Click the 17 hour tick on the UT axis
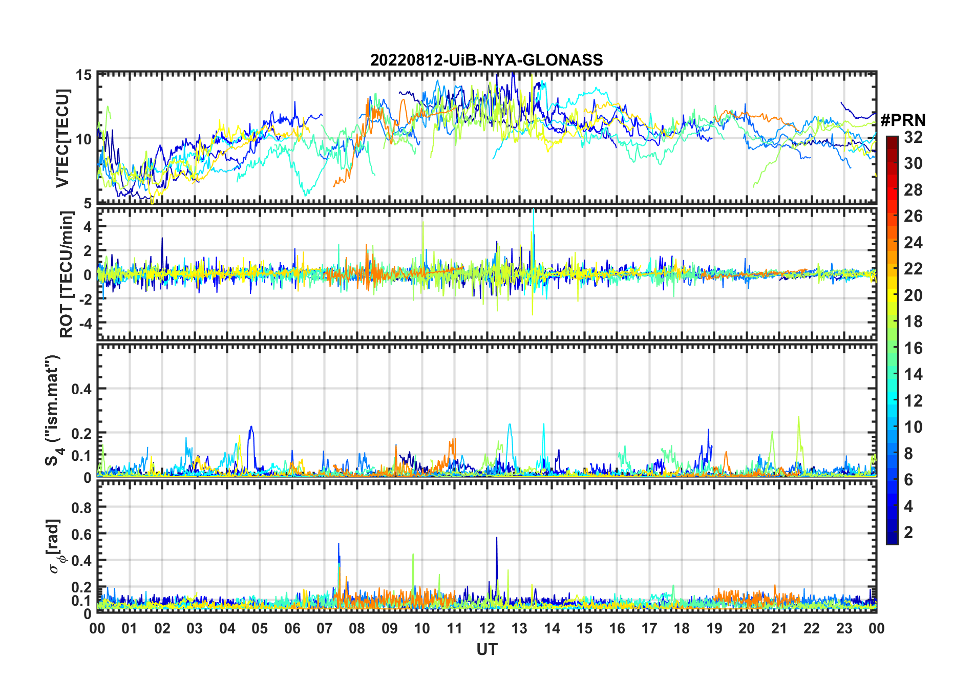Screen dimensions: 974x681 (x=649, y=628)
